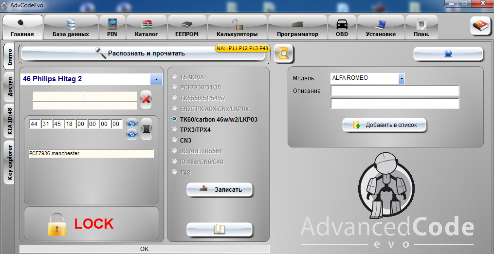The image size is (494, 254).
Task: Open the Программатор tab
Action: point(297,27)
